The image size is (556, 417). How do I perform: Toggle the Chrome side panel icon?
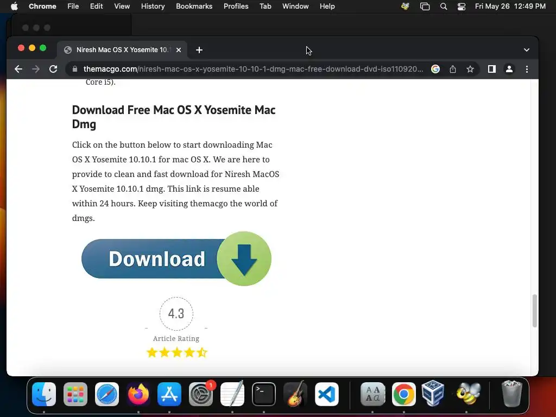pos(492,69)
